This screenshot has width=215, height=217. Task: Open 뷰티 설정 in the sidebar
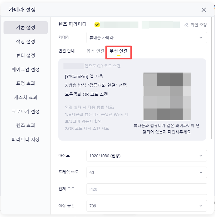pyautogui.click(x=26, y=56)
